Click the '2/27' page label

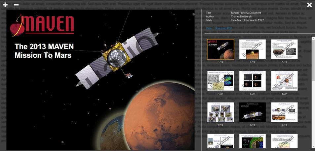252,62
